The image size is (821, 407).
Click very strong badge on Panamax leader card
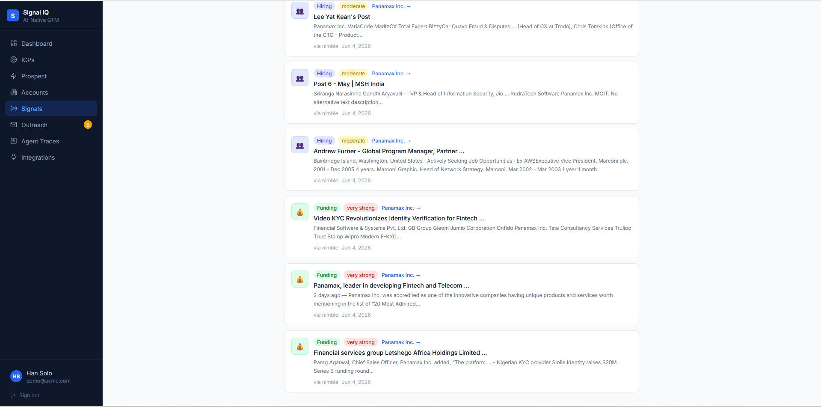pyautogui.click(x=361, y=275)
